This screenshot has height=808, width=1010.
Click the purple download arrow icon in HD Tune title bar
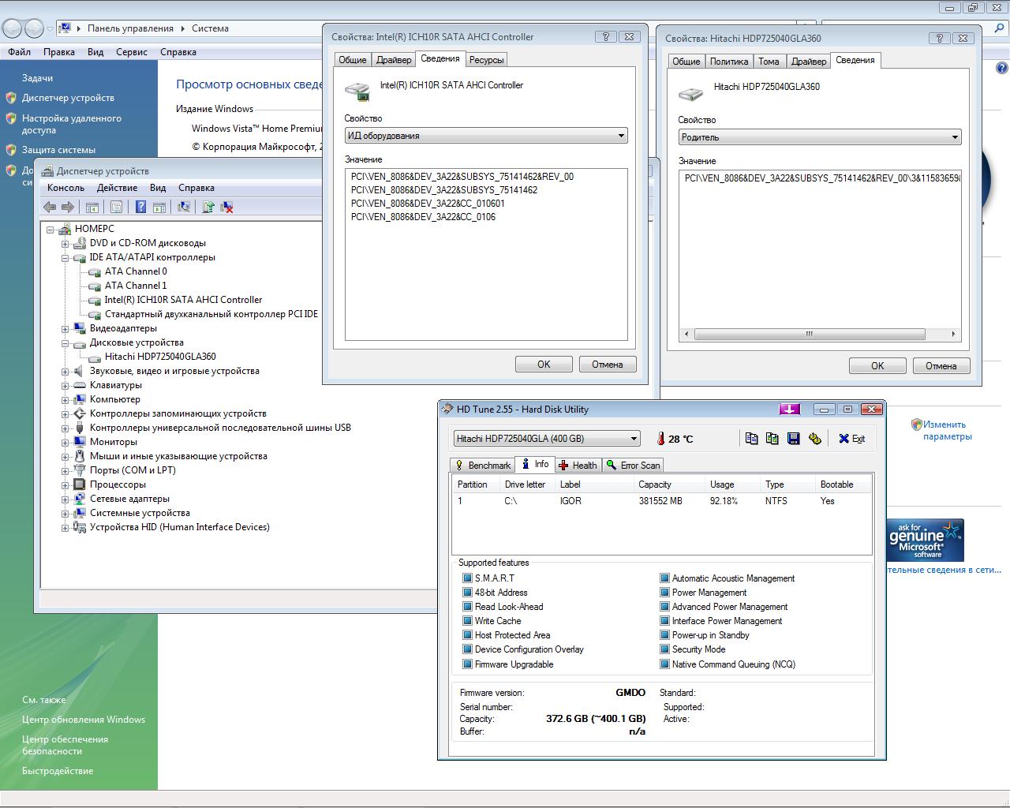click(x=789, y=409)
